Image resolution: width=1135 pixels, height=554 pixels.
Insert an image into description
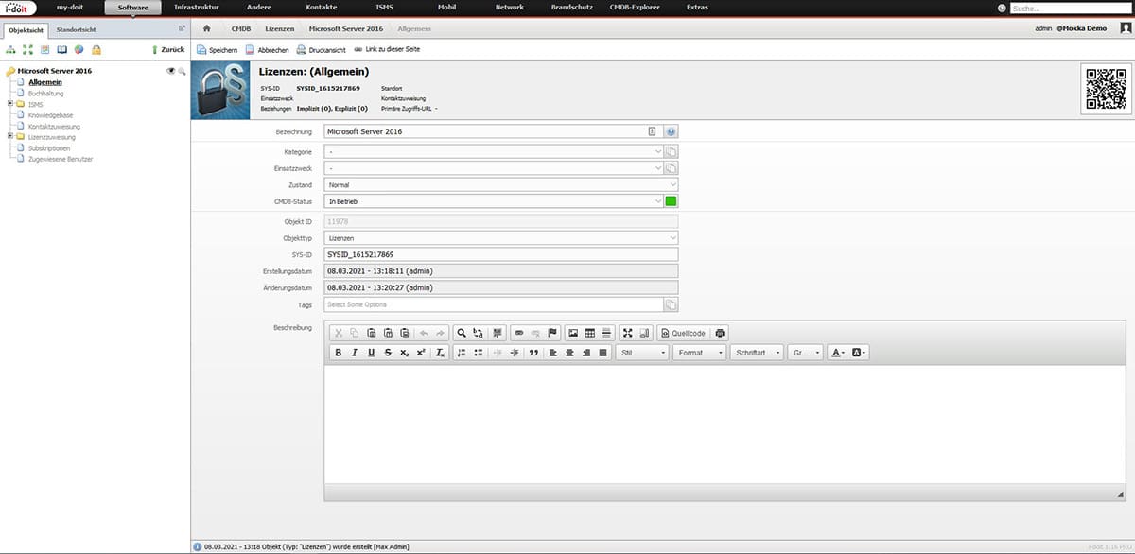pyautogui.click(x=572, y=333)
